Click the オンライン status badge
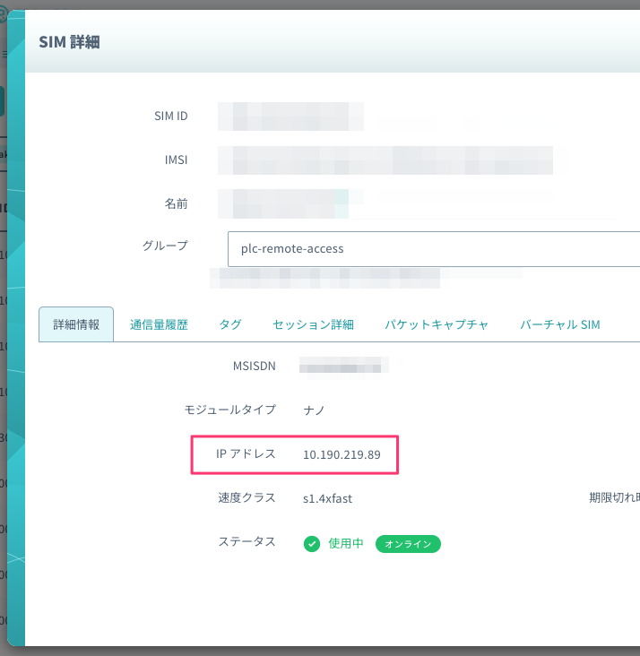Screen dimensions: 640x656 [408, 544]
